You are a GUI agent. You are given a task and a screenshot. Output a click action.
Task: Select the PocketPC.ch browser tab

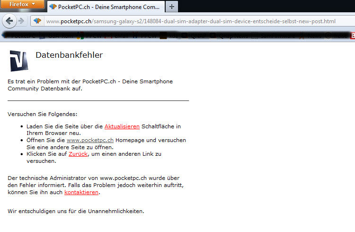tap(106, 7)
